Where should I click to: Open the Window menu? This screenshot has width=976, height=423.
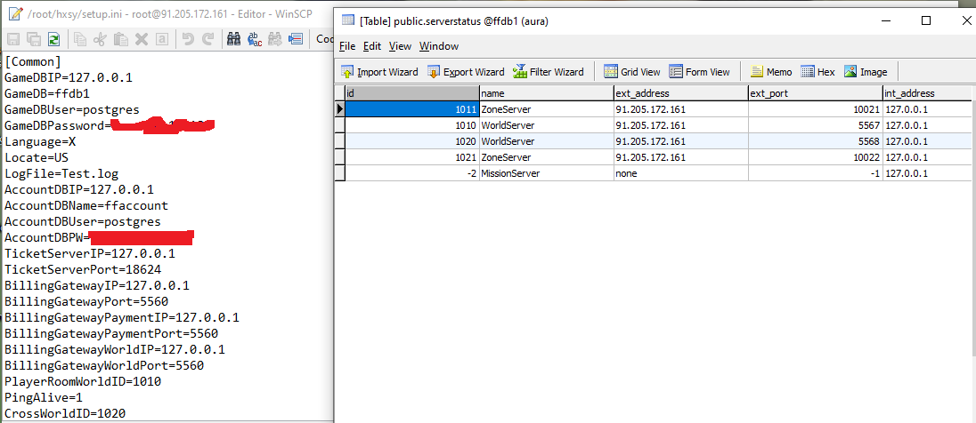click(x=439, y=46)
